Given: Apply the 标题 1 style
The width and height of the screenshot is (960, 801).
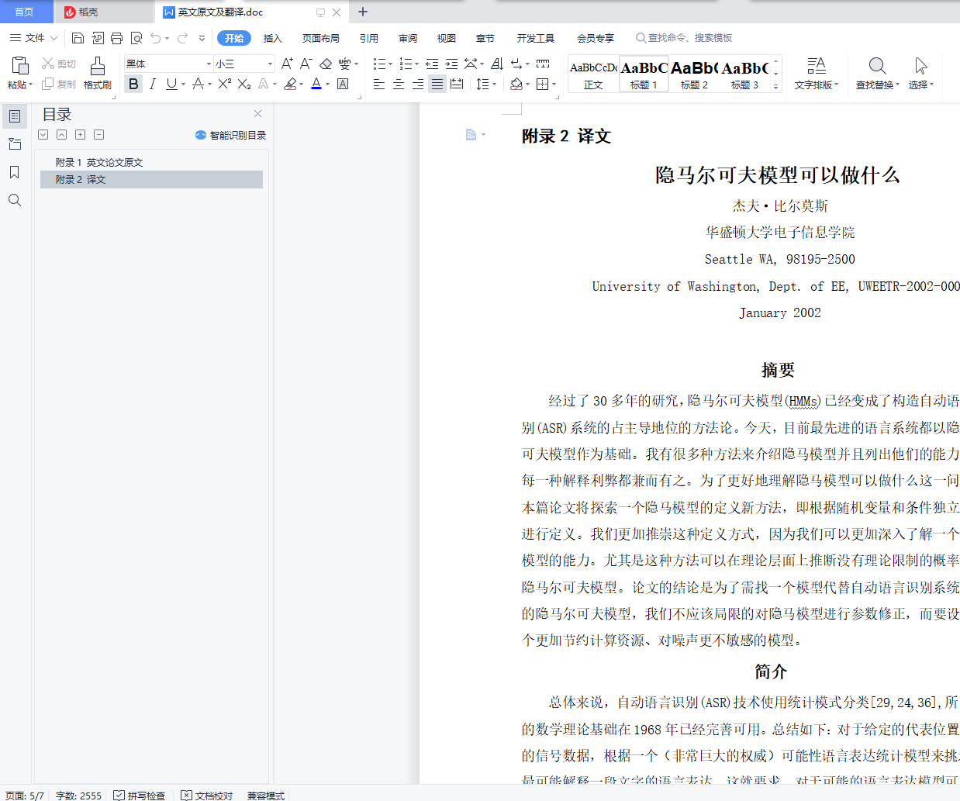Looking at the screenshot, I should 644,74.
